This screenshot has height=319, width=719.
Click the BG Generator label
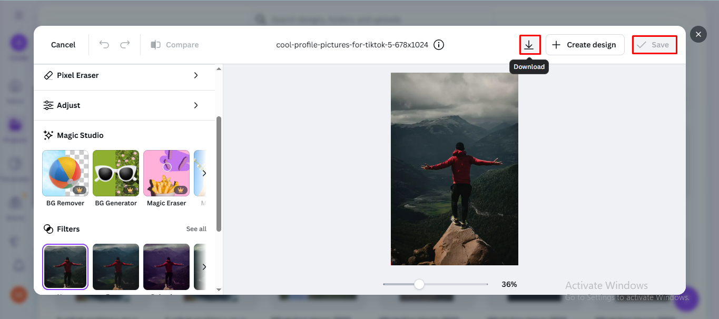116,203
